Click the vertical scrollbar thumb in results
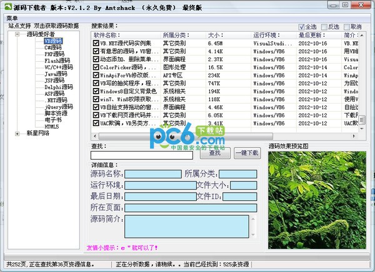Viewport: 375px width, 272px height. click(x=362, y=120)
